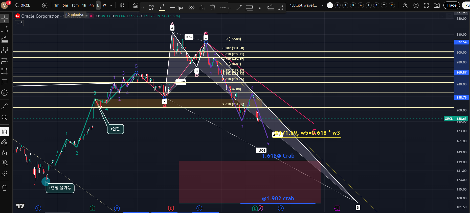
Task: Expand the collapsed indicators legend showing 6
Action: tap(19, 23)
